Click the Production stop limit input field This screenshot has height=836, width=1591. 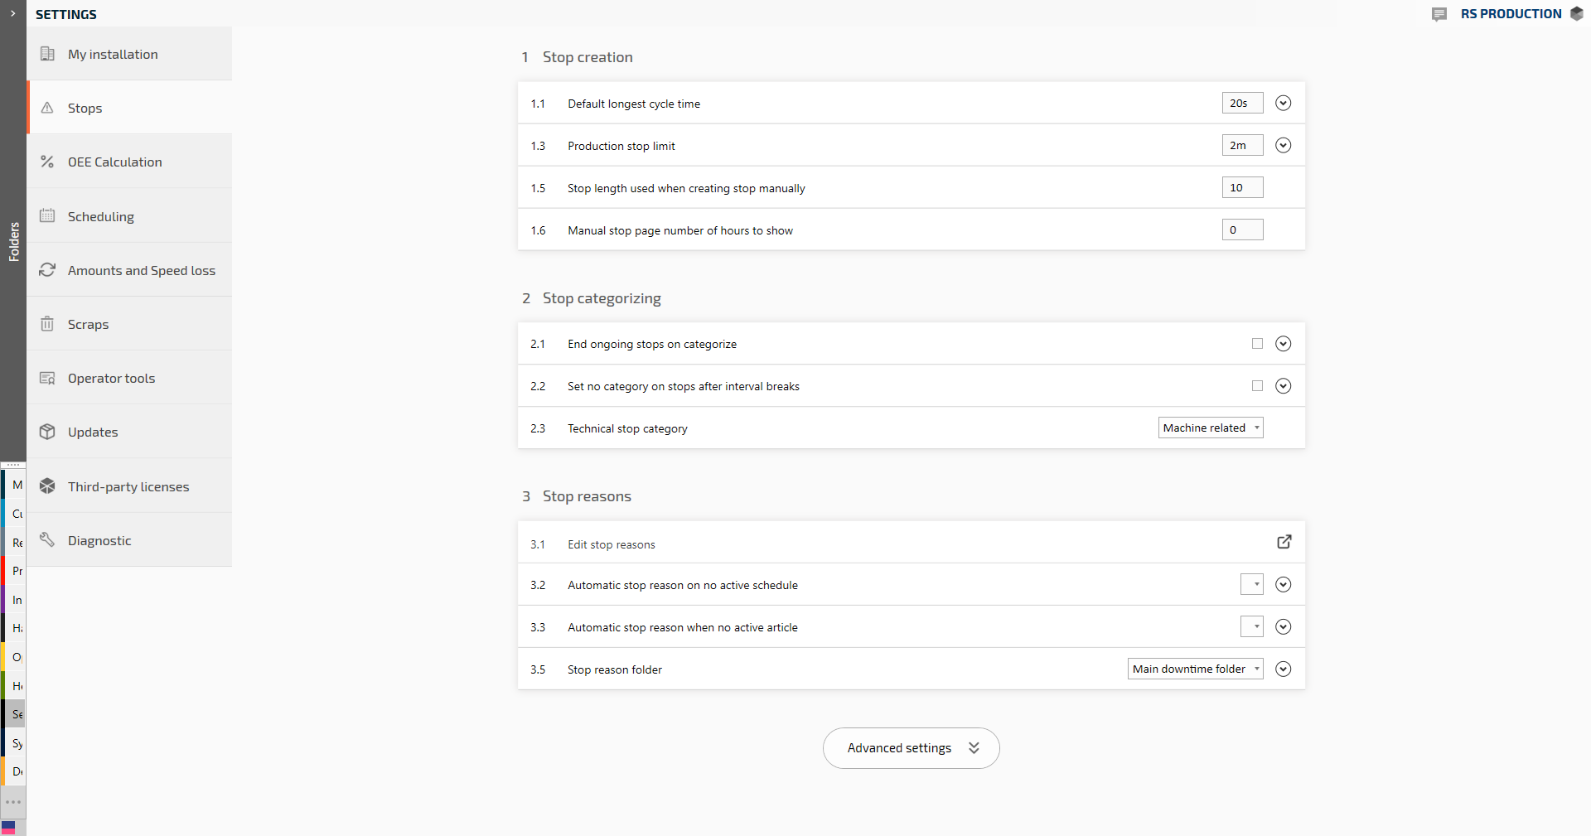coord(1241,146)
